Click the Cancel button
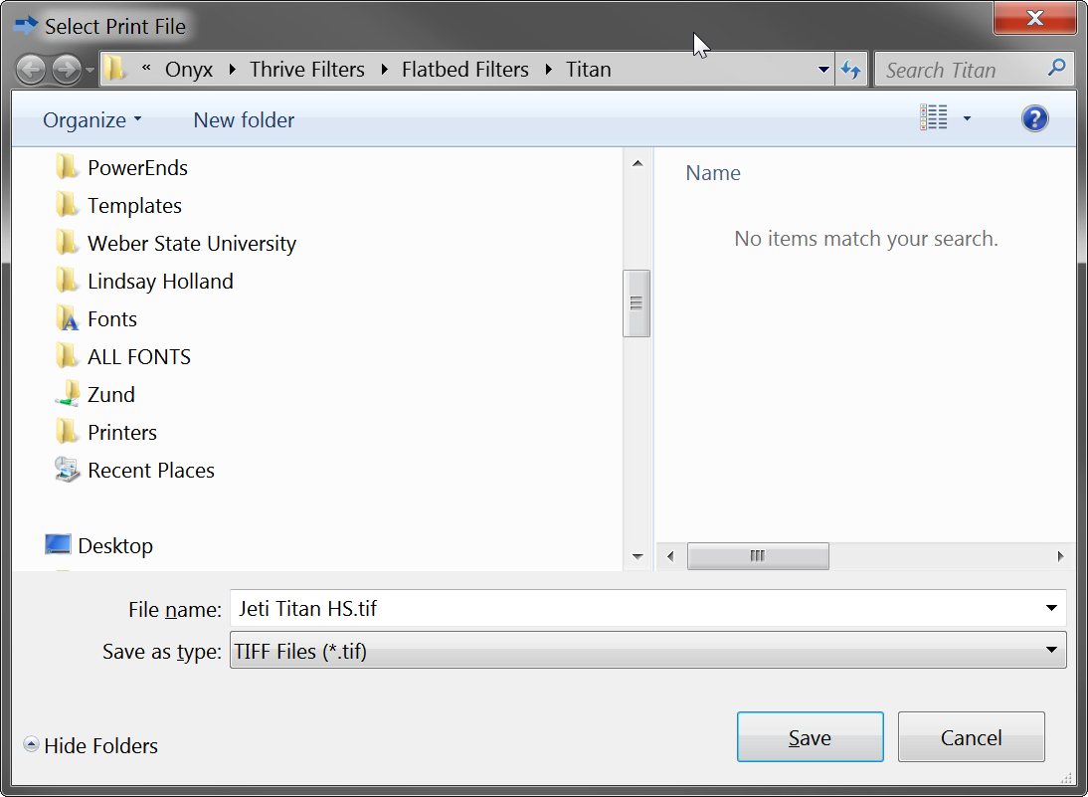Image resolution: width=1088 pixels, height=797 pixels. point(971,736)
